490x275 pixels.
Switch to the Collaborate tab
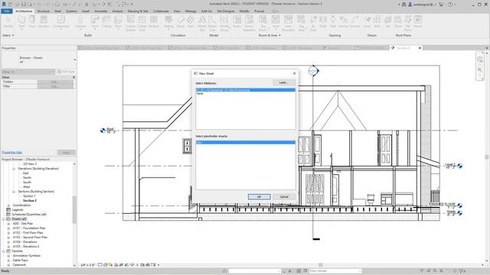161,11
